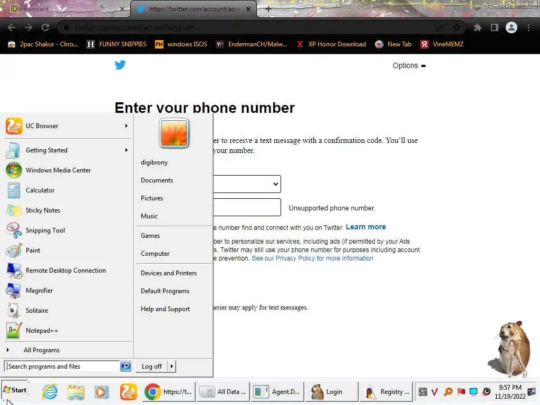Click the search magnifier button
The image size is (540, 405).
click(126, 367)
